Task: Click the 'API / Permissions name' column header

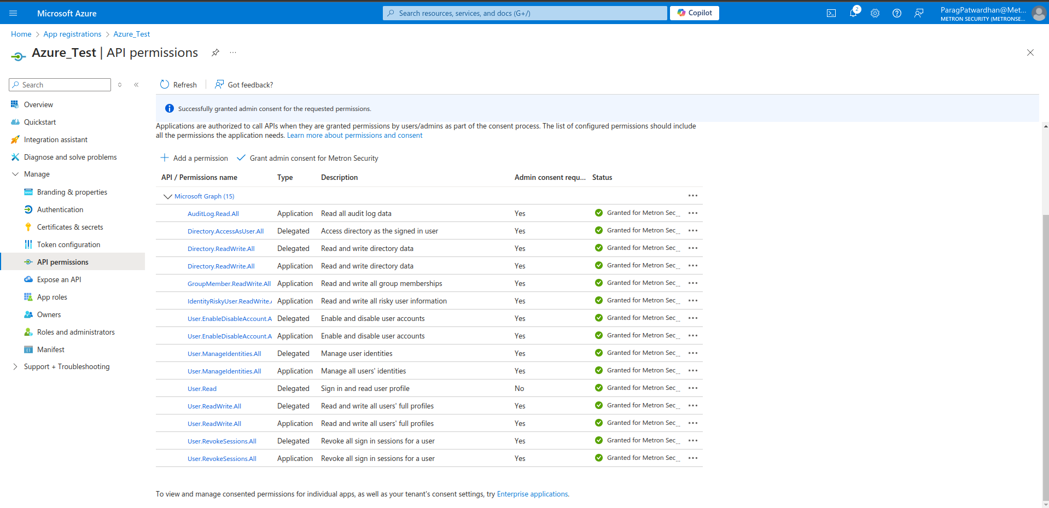Action: point(199,177)
